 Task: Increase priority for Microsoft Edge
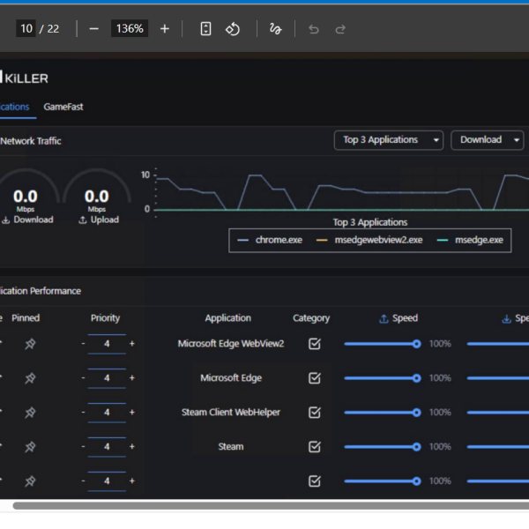click(x=132, y=378)
